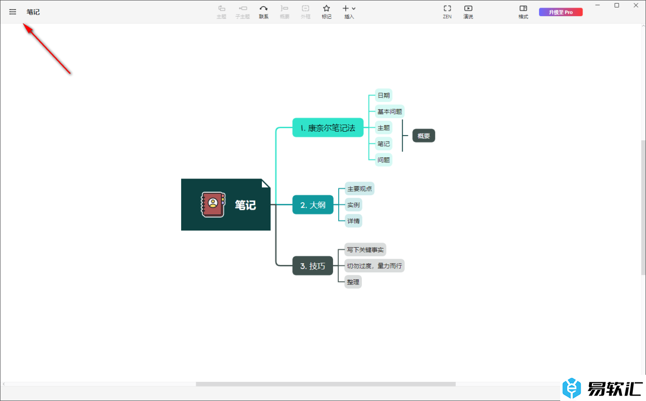
Task: Start the 演说 (Pitch) presentation mode
Action: (x=468, y=12)
